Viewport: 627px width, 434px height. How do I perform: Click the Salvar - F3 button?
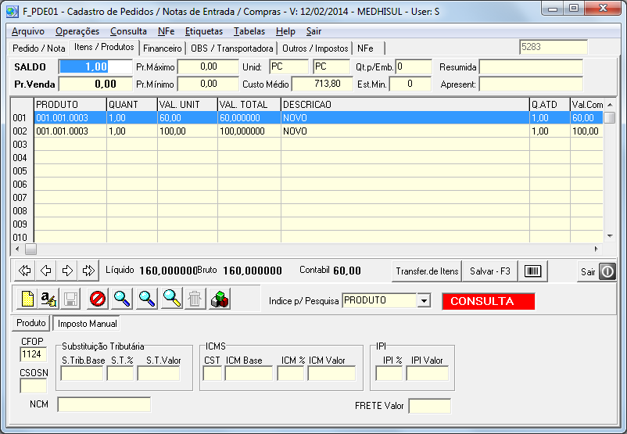point(490,271)
